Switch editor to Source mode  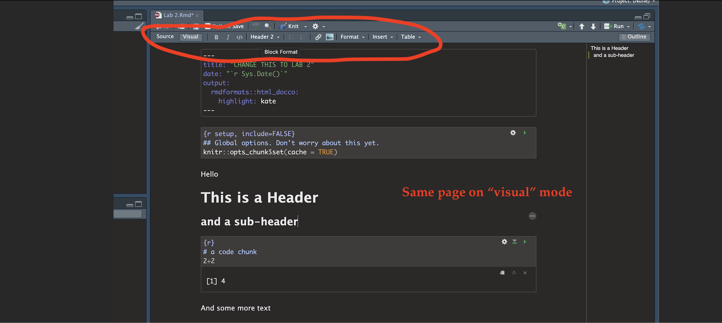click(165, 37)
